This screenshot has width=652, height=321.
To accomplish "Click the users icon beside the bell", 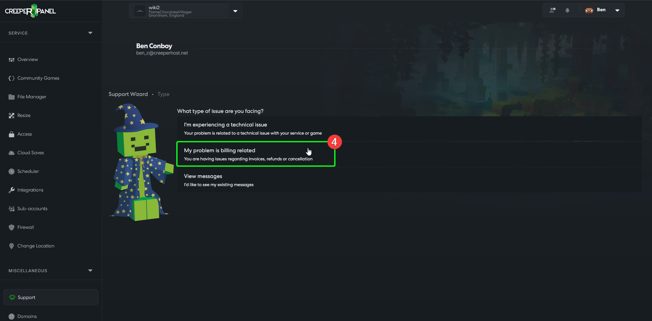I will [553, 10].
